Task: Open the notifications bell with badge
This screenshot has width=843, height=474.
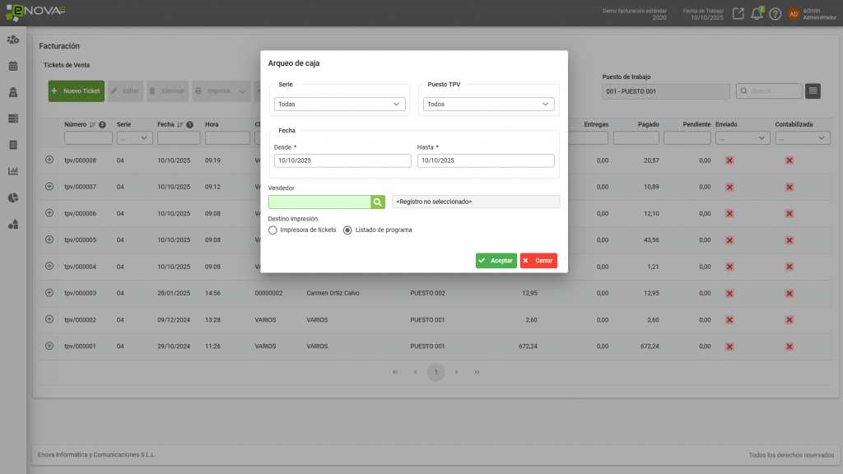Action: 756,13
